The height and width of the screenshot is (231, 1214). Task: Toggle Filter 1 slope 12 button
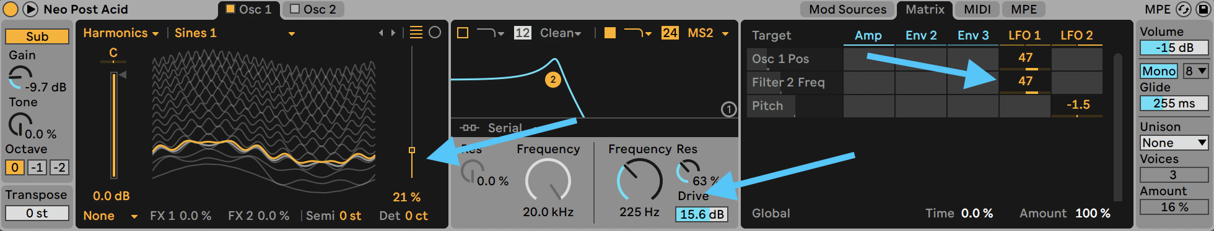(522, 33)
